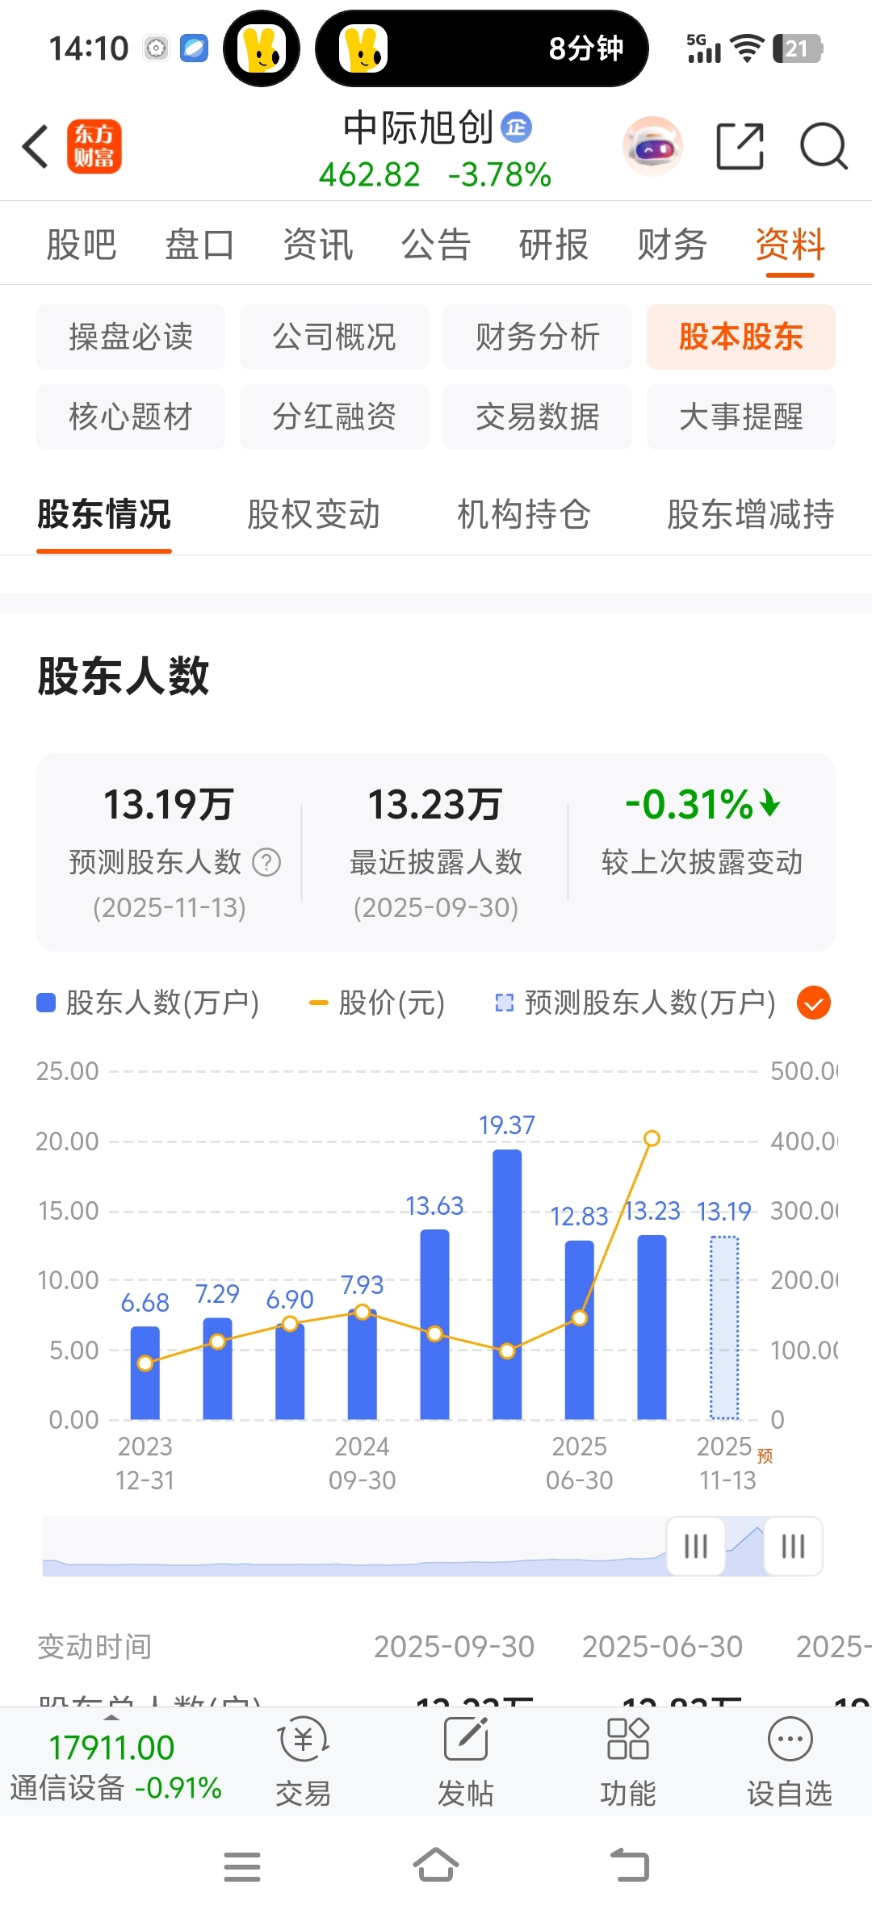Tap the 2025-06-30 table column header
872x1918 pixels.
click(x=662, y=1647)
